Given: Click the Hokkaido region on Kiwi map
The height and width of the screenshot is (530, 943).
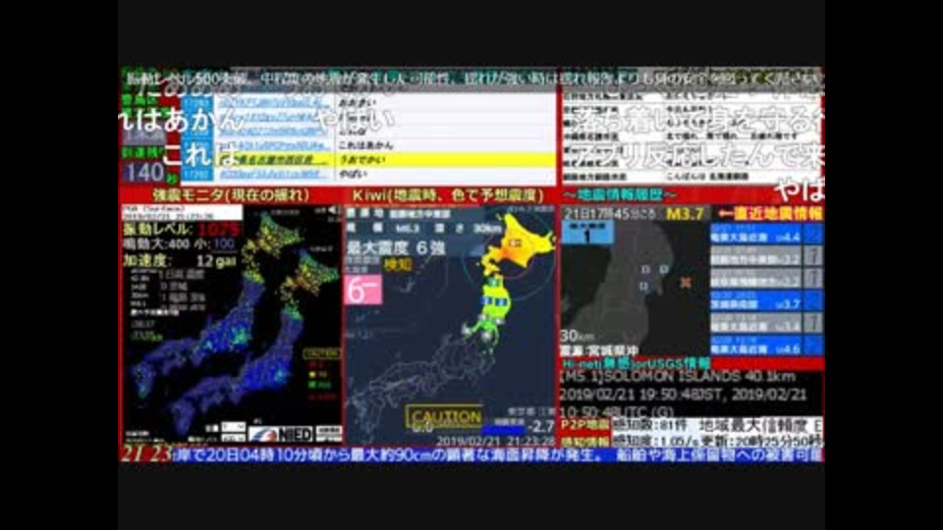Looking at the screenshot, I should pyautogui.click(x=519, y=242).
